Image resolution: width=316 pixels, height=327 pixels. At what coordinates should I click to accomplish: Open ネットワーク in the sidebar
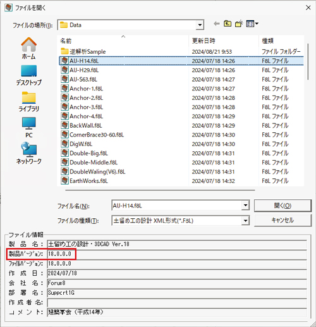29,153
